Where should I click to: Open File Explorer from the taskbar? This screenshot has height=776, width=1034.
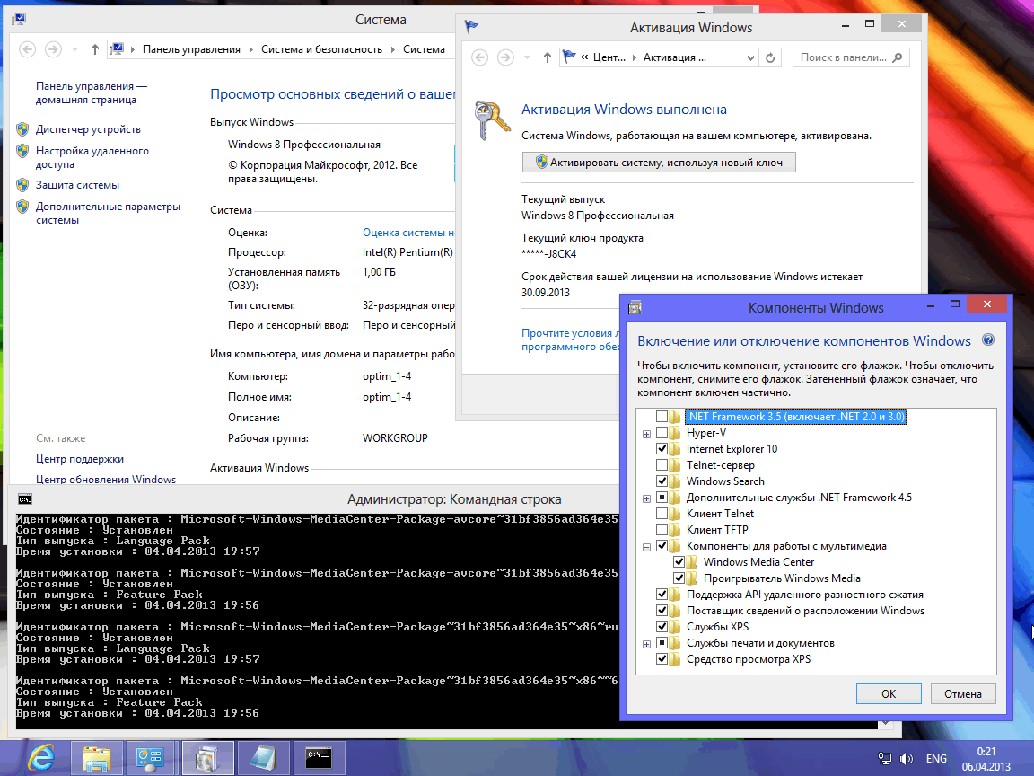click(96, 758)
